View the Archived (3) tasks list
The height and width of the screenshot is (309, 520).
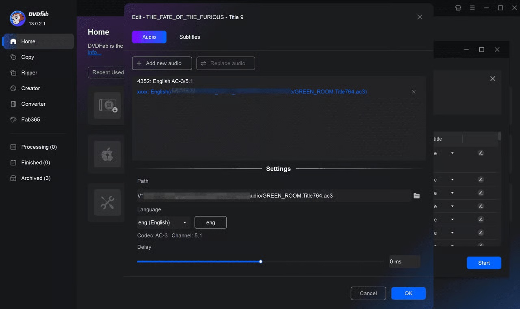[36, 178]
